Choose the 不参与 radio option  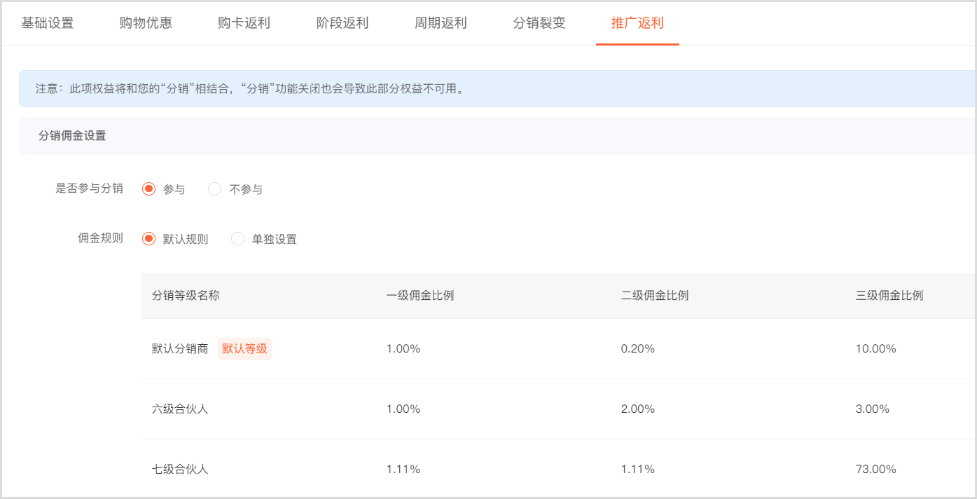pos(215,189)
